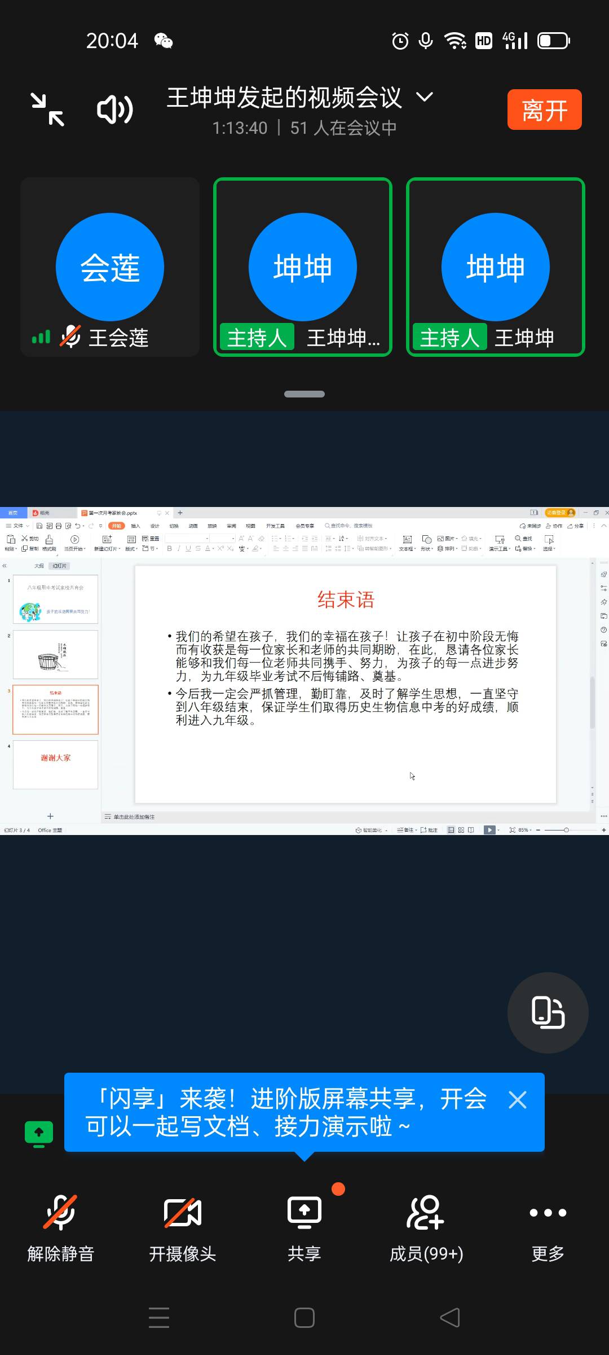The height and width of the screenshot is (1355, 609).
Task: Unmute microphone via 解除静音
Action: tap(60, 1229)
